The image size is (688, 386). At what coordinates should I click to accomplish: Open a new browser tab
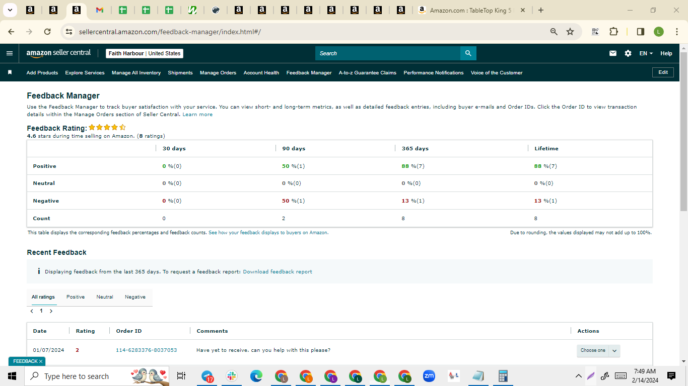541,10
